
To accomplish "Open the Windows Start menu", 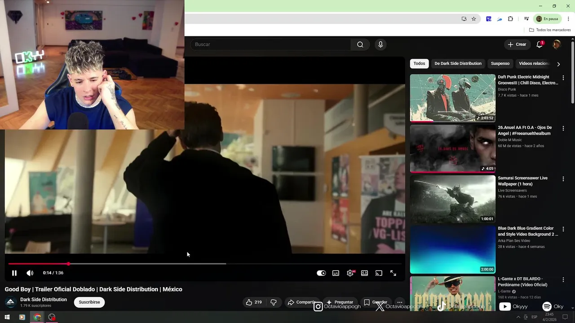I will tap(7, 317).
